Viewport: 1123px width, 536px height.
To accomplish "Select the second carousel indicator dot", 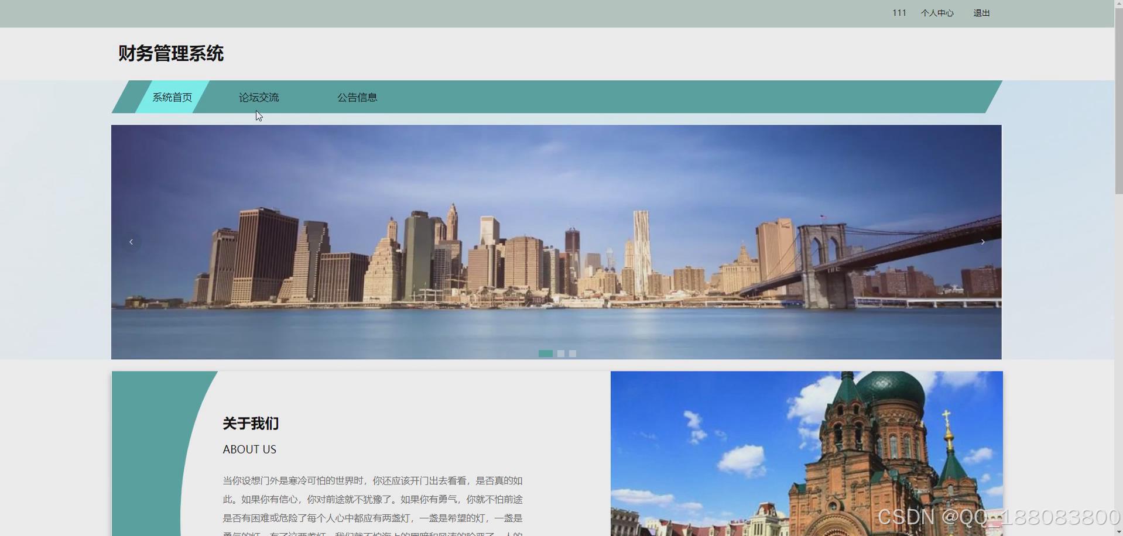I will click(x=560, y=353).
